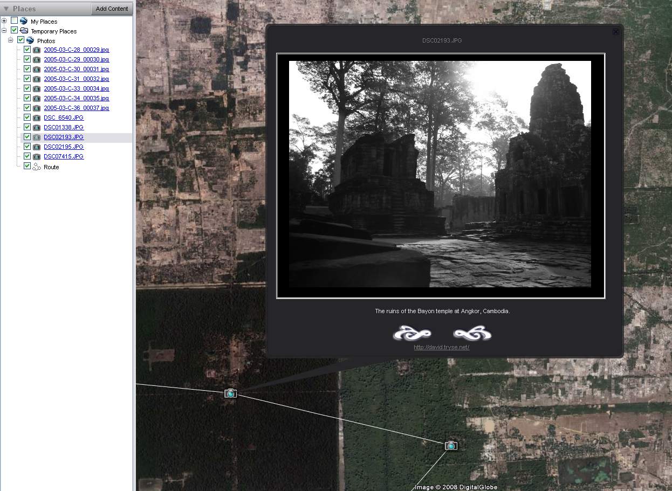Collapse the Photos folder node
The width and height of the screenshot is (672, 491).
(x=10, y=40)
